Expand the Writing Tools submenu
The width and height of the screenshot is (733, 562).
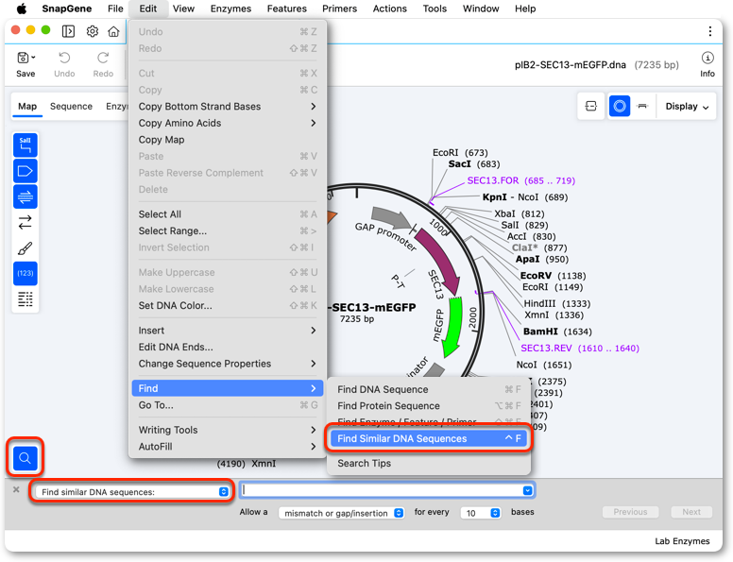point(228,430)
